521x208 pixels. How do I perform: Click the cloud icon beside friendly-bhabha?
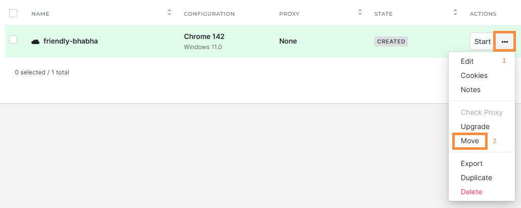35,41
